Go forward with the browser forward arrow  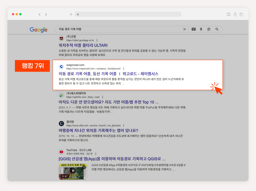(x=46, y=15)
